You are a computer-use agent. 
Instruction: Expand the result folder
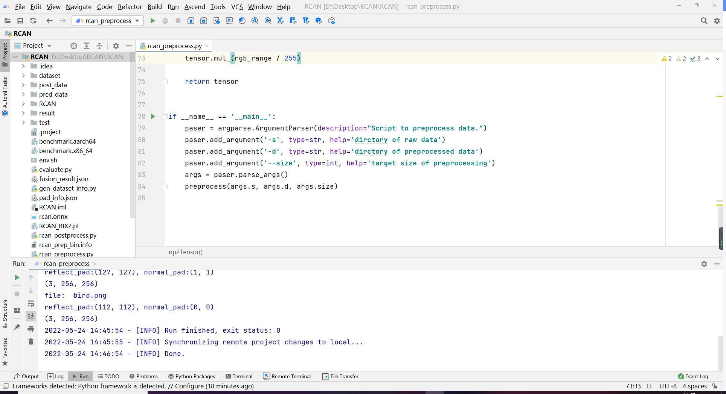[23, 113]
